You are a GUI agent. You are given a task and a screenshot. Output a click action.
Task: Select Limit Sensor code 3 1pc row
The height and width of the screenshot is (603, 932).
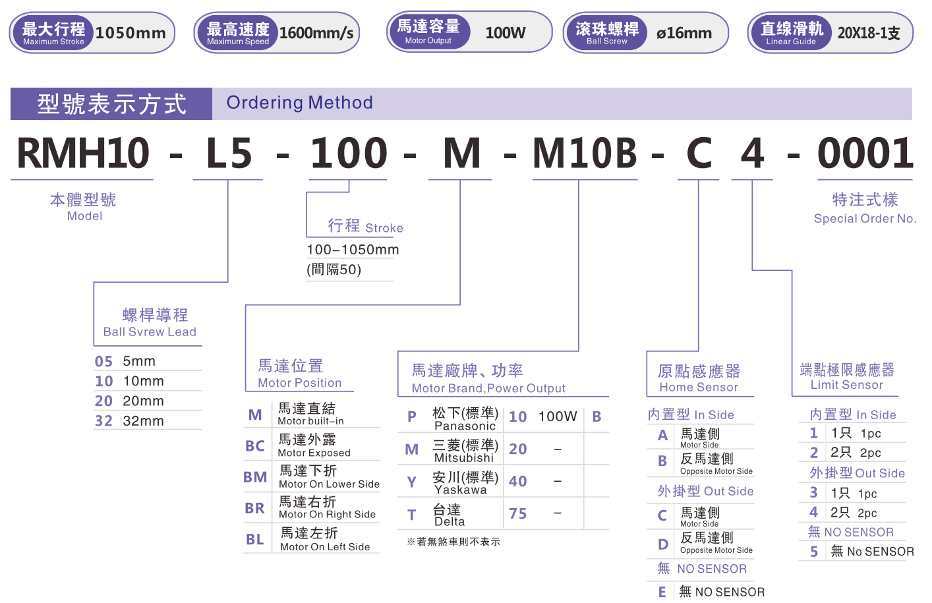pyautogui.click(x=852, y=493)
